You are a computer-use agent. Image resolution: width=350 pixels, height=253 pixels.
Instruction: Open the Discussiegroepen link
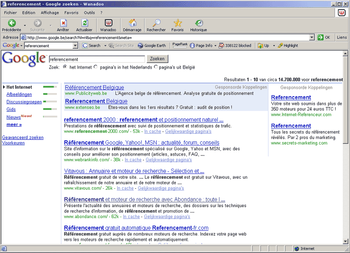[24, 102]
